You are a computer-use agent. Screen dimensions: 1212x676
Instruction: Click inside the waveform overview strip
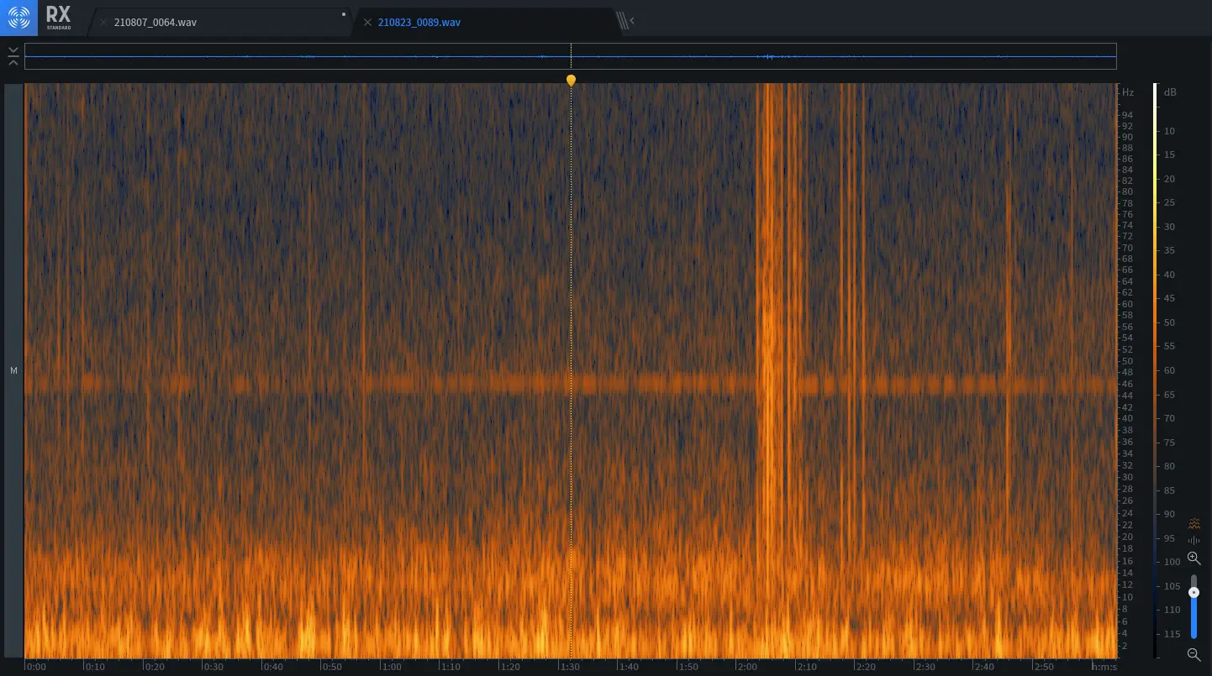coord(570,56)
